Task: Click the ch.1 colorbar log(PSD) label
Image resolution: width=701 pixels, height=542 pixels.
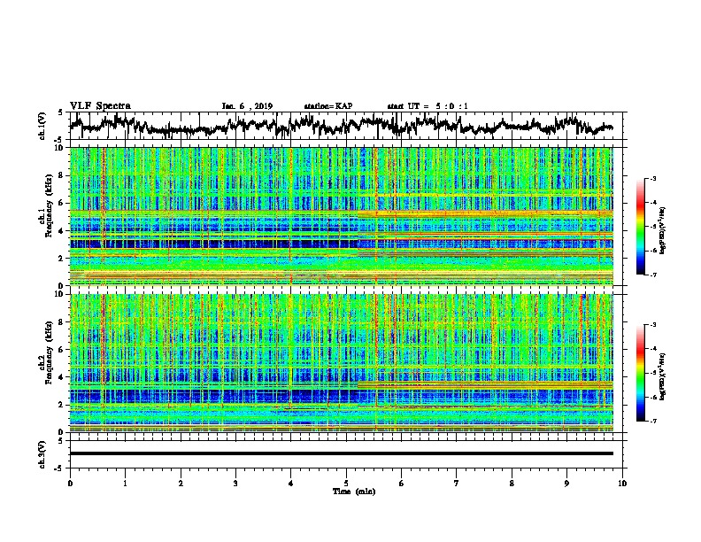Action: click(x=663, y=230)
